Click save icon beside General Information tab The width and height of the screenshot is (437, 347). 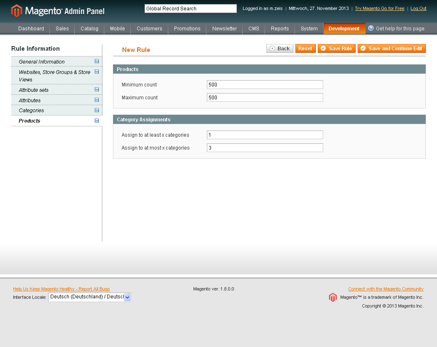[x=97, y=62]
